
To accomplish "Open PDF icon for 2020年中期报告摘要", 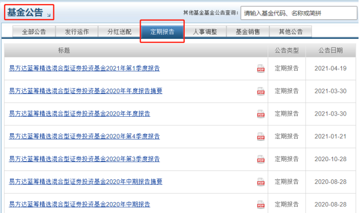I will (x=261, y=182).
